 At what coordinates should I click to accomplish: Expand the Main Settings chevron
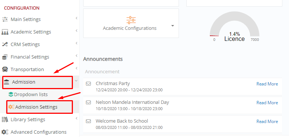[77, 18]
